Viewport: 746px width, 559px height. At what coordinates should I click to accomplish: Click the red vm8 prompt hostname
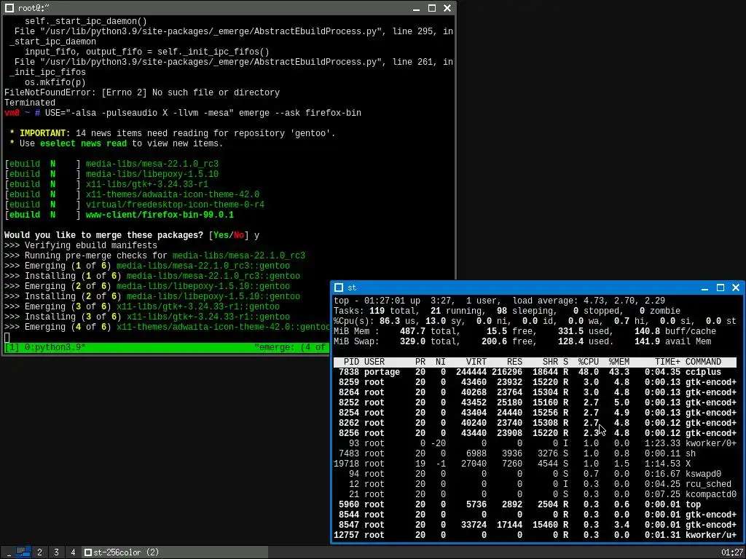(12, 113)
